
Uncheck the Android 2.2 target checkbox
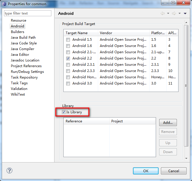pos(68,58)
